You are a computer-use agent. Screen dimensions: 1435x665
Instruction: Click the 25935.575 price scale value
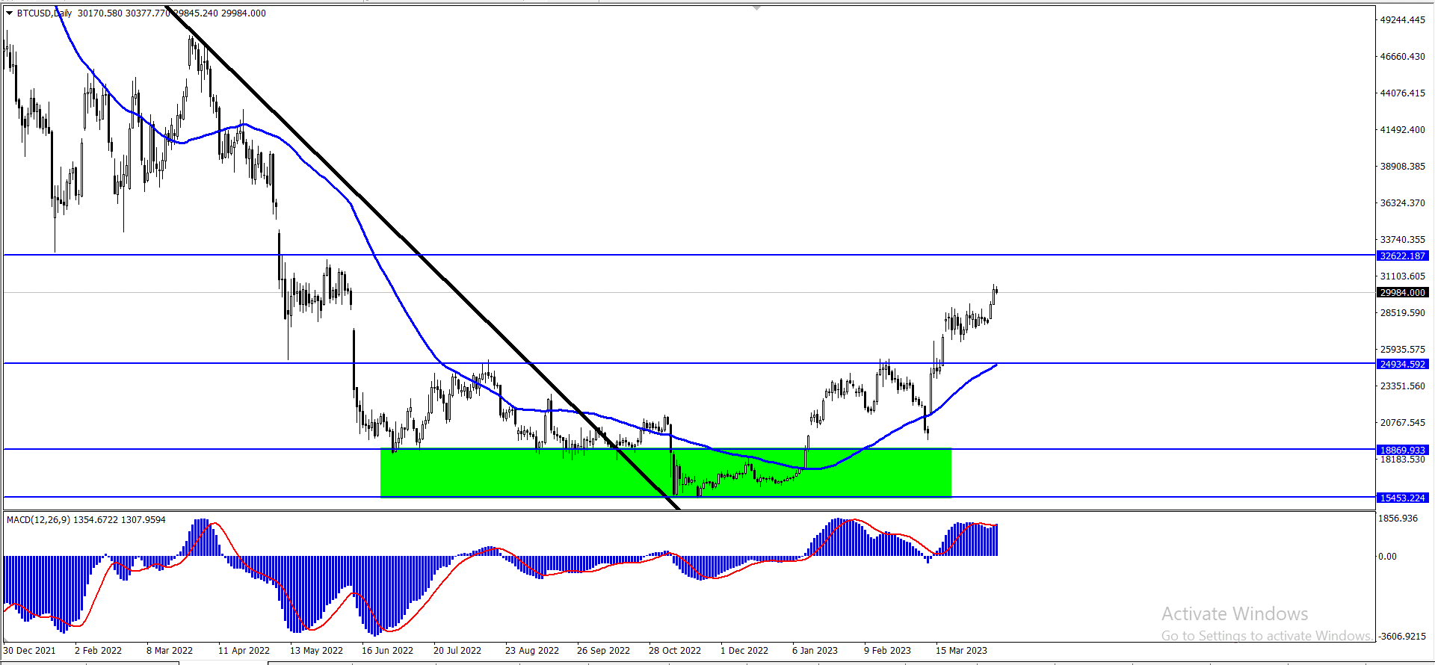coord(1402,350)
